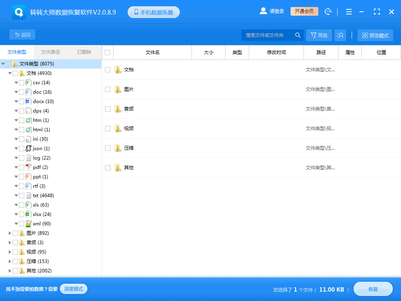Switch to the 文件类型 tab

tap(17, 52)
